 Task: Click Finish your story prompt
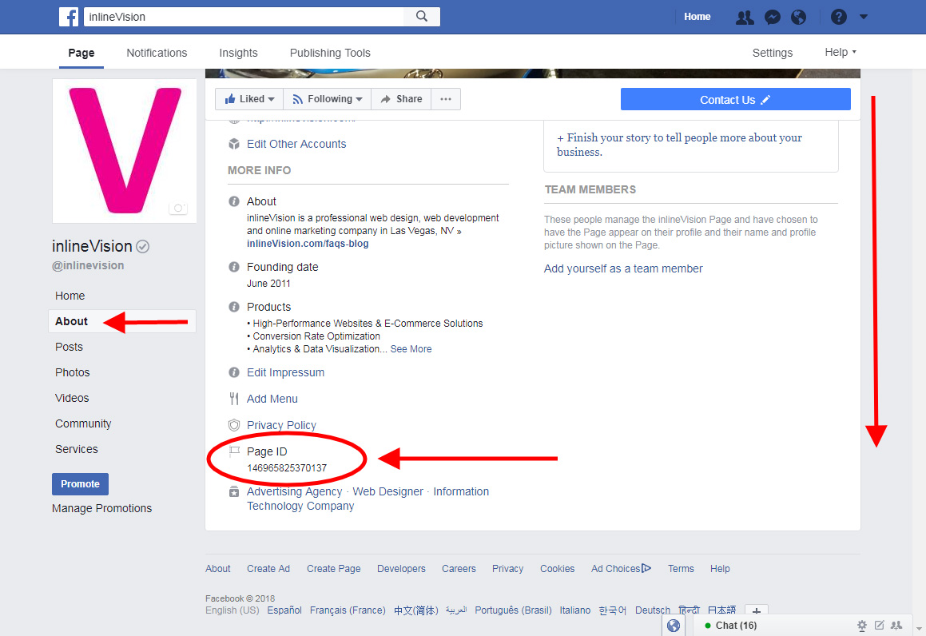click(x=679, y=145)
